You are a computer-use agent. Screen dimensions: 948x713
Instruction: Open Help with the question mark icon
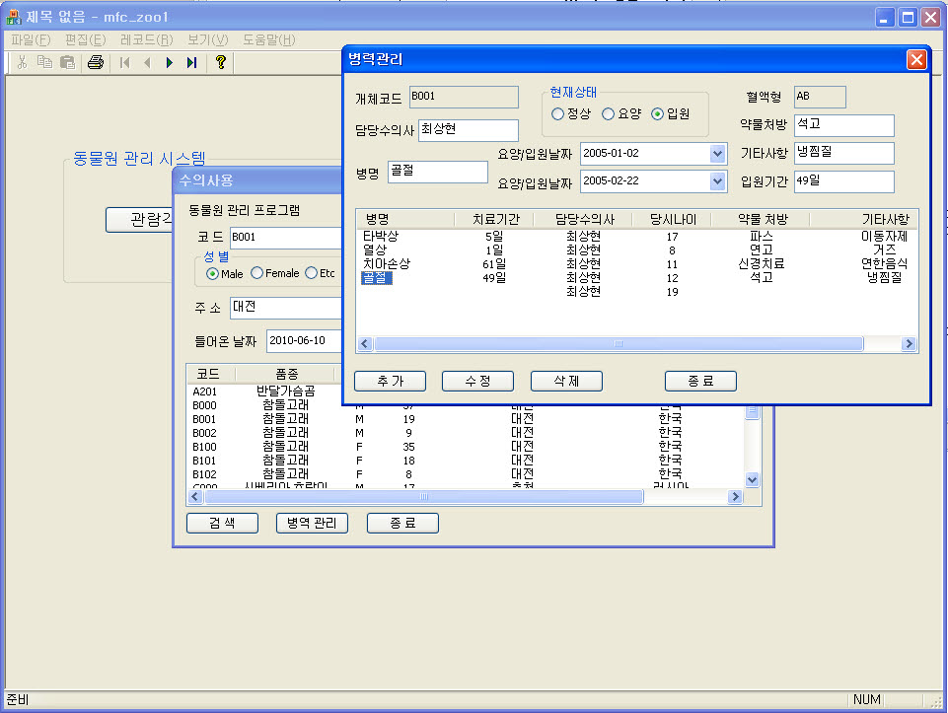(x=221, y=62)
